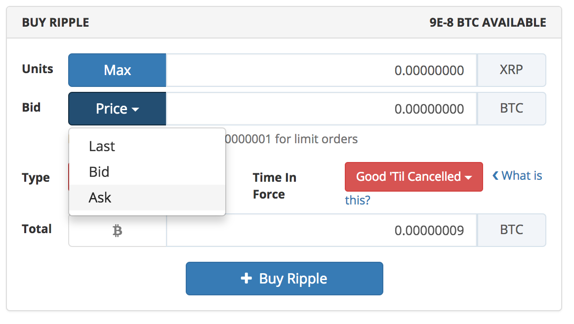Select the Total amount input field
This screenshot has height=324, width=574.
321,230
